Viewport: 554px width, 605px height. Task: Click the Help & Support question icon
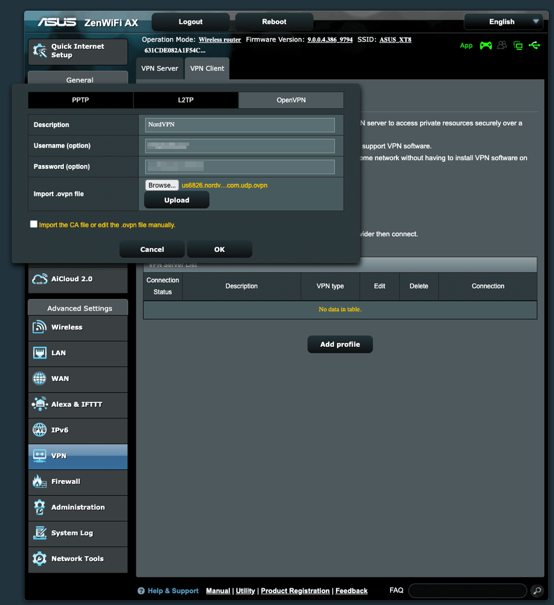coord(141,591)
